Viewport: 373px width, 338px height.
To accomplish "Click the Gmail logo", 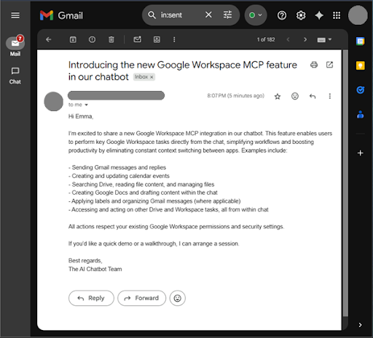I will 61,15.
